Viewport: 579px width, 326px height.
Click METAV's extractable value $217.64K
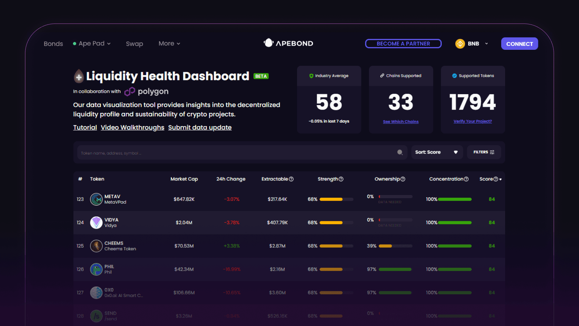[x=277, y=199]
